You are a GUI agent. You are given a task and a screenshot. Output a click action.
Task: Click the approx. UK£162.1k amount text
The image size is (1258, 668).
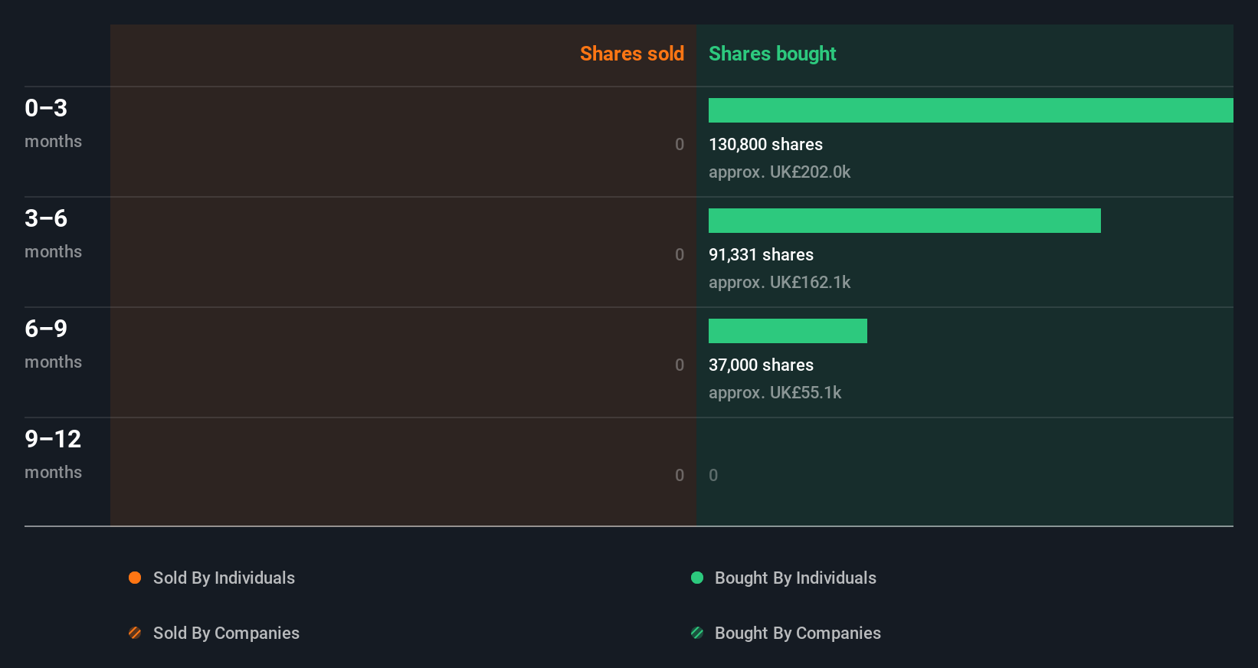click(779, 282)
